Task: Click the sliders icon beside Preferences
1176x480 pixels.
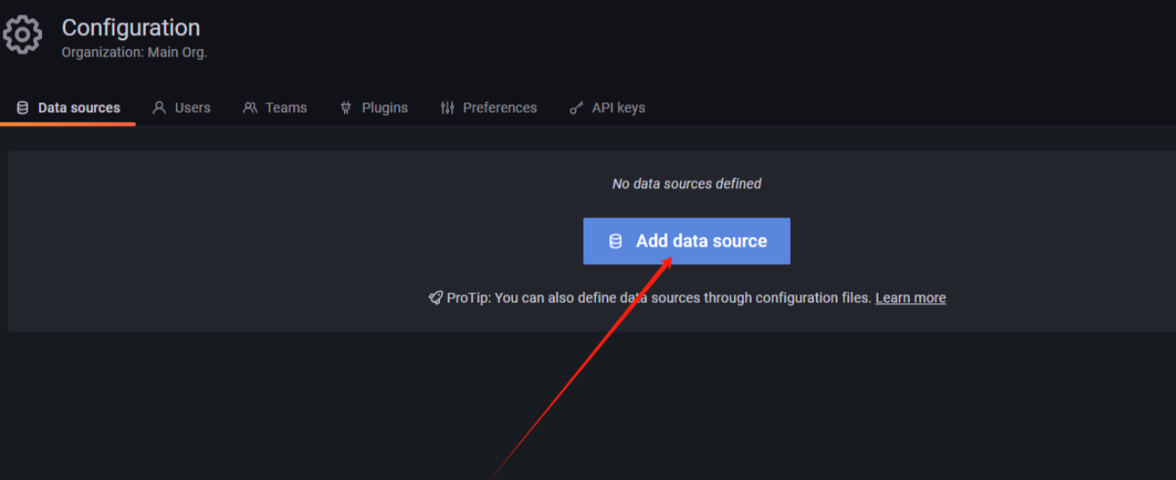Action: [448, 108]
